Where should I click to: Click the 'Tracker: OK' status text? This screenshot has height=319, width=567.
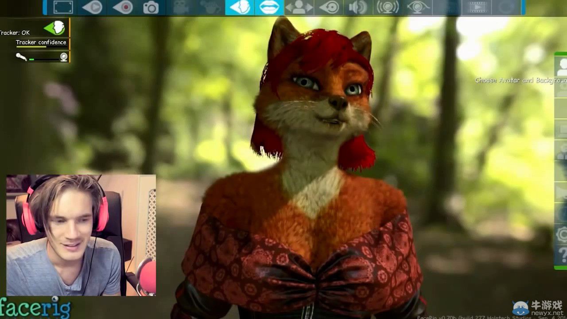15,33
